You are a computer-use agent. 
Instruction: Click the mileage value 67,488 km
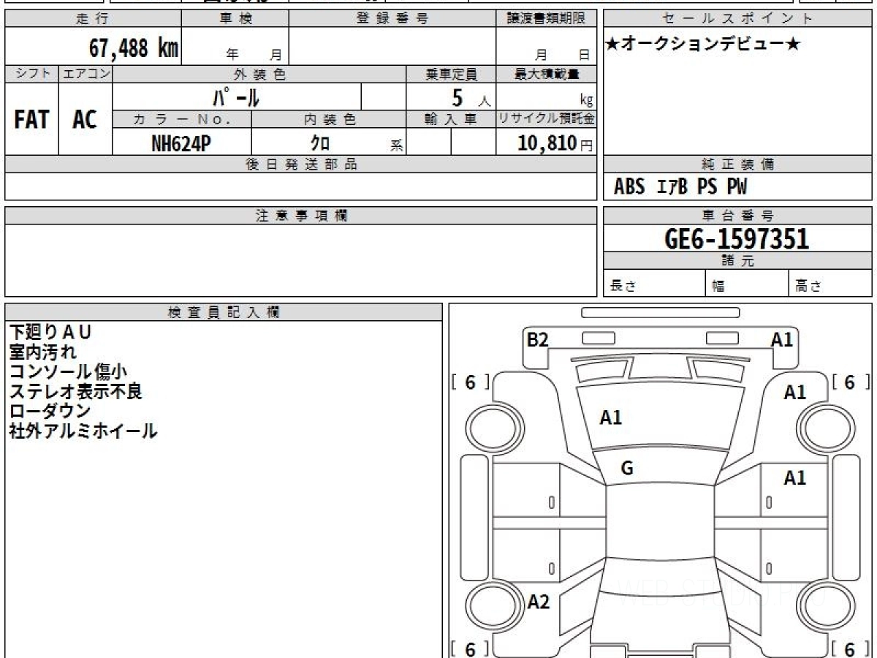pos(134,49)
